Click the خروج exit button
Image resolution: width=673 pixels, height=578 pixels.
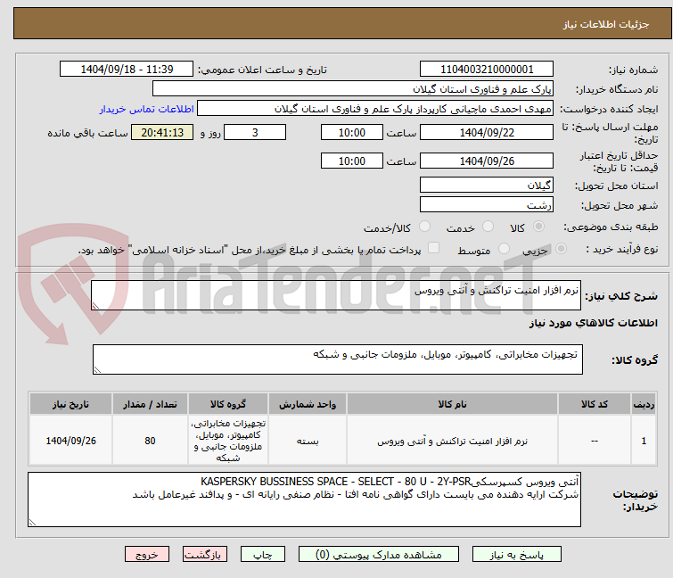[147, 554]
